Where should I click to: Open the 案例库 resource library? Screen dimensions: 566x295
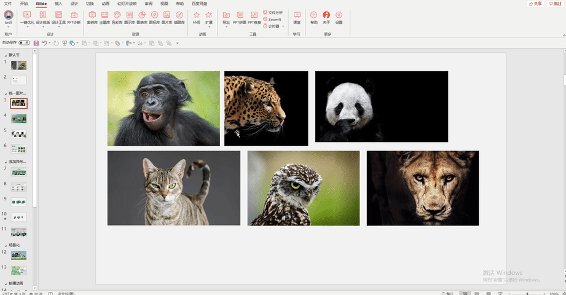point(92,17)
